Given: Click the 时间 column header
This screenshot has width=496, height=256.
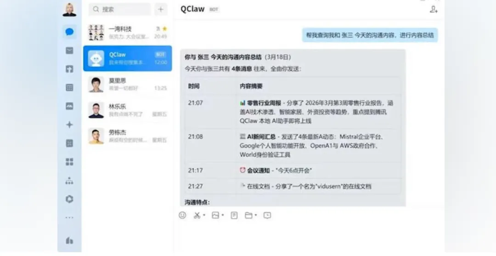Looking at the screenshot, I should (194, 86).
